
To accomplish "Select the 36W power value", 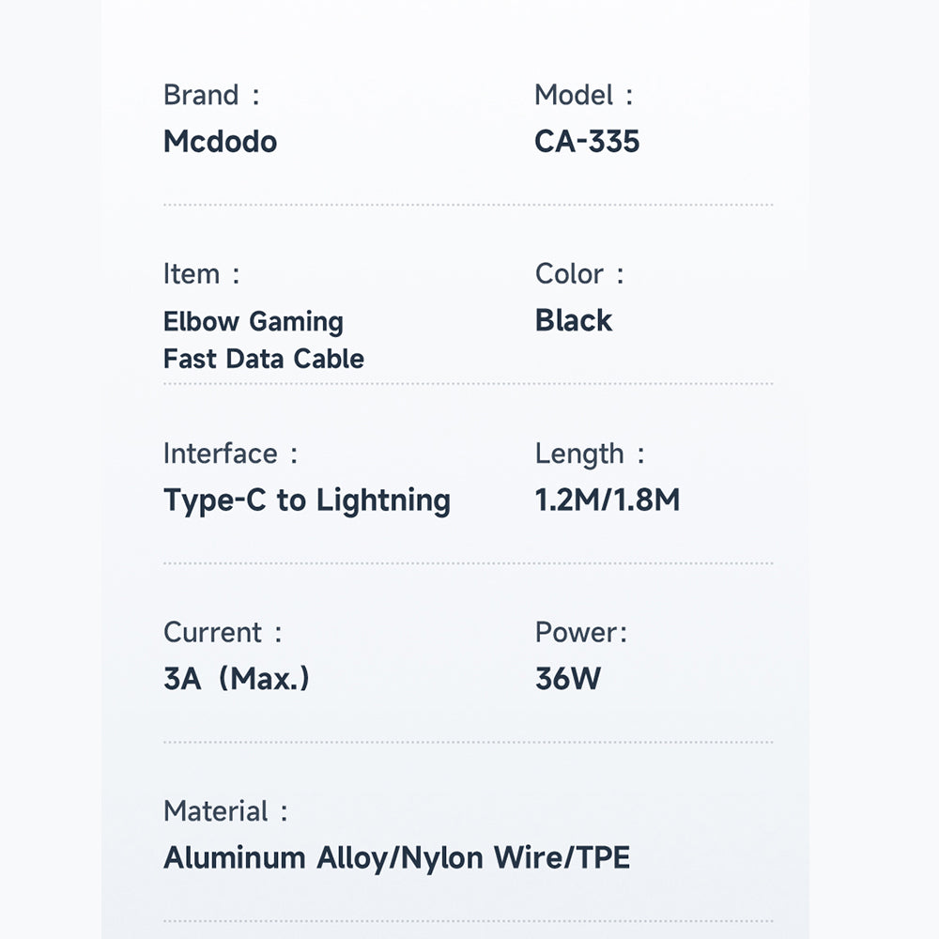I will click(x=568, y=679).
